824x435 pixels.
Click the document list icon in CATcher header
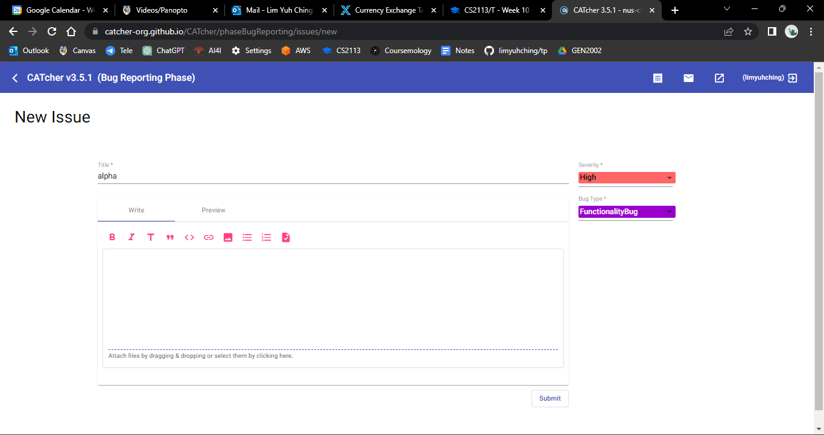(x=658, y=78)
